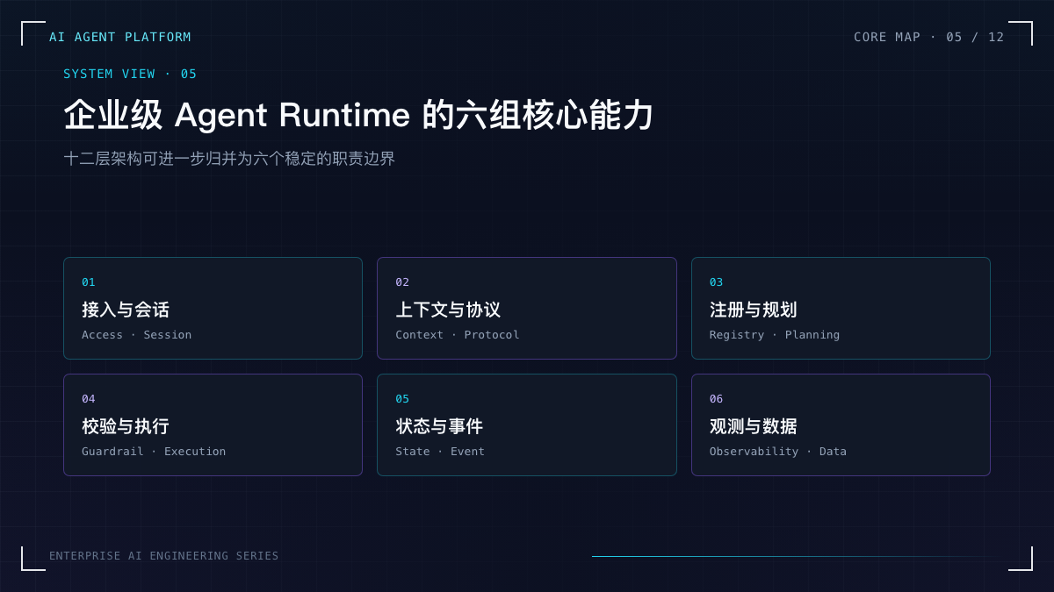Click the 'Observability · Data' caption
The height and width of the screenshot is (592, 1054).
(x=778, y=452)
